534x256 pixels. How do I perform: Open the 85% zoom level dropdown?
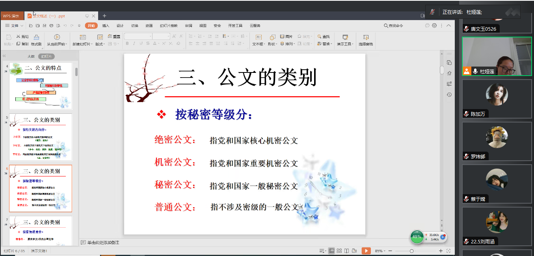[381, 251]
